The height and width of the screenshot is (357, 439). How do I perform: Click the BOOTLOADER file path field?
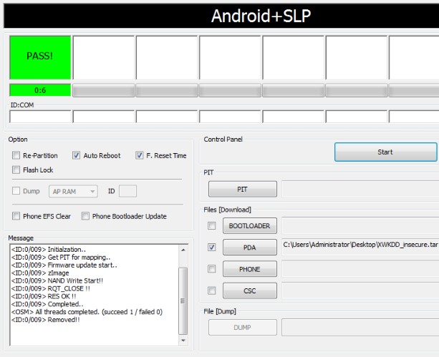[x=360, y=225]
